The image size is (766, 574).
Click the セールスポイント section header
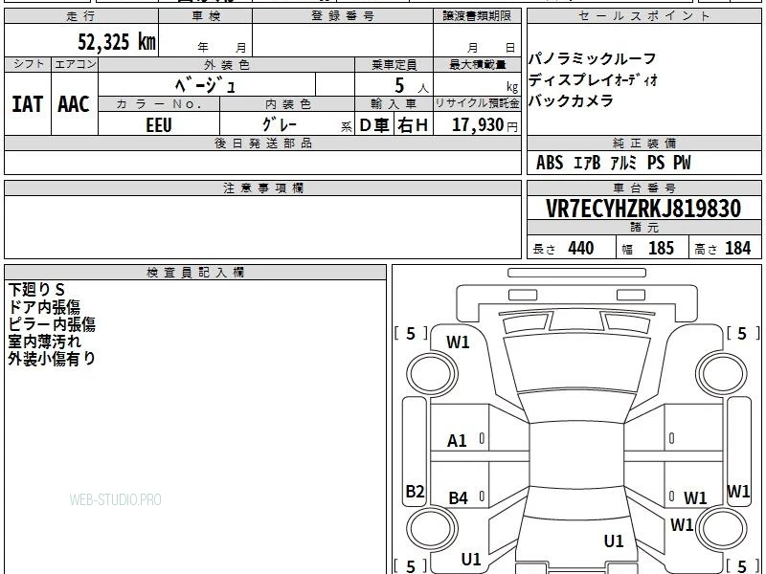pos(643,16)
